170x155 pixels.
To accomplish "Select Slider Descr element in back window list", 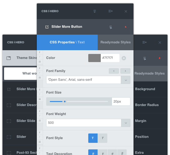I will (20, 105).
